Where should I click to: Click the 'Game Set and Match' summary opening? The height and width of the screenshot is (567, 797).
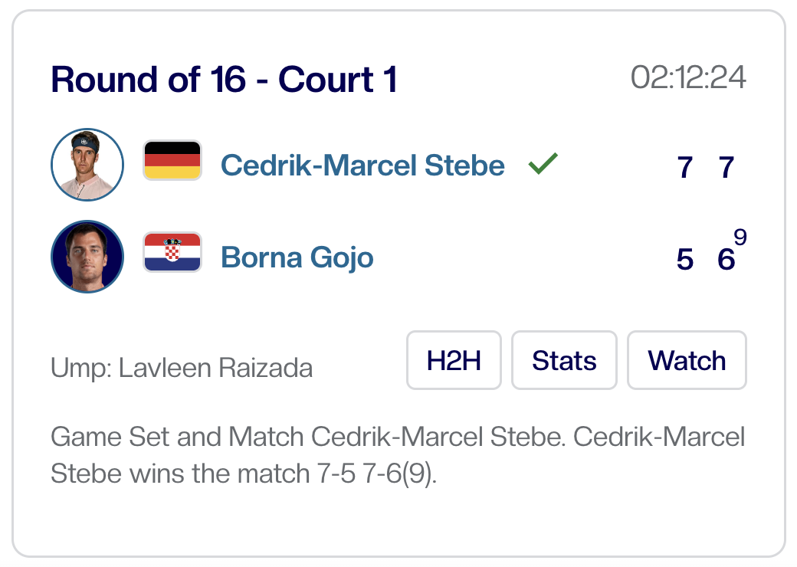click(x=178, y=438)
